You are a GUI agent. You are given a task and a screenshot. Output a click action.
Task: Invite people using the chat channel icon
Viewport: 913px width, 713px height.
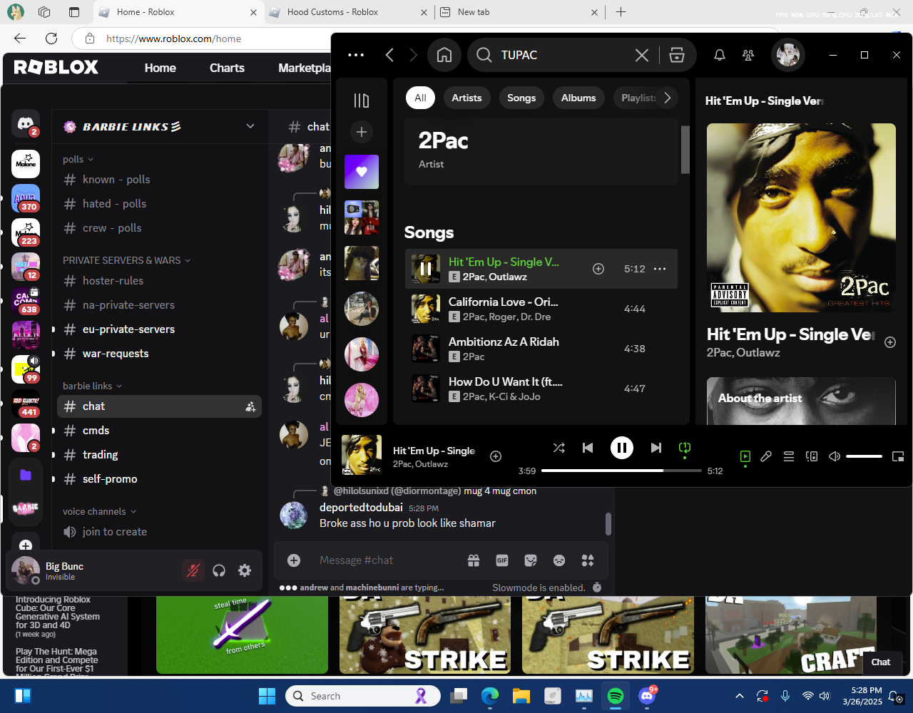pos(250,406)
